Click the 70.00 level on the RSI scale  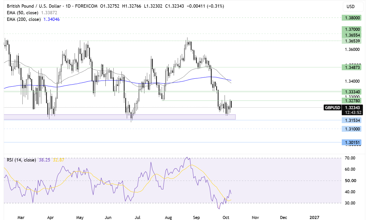[x=349, y=158]
